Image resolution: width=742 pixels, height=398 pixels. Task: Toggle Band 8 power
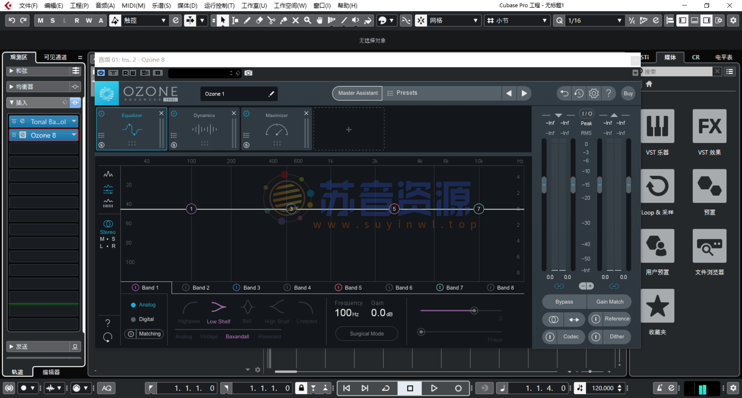pyautogui.click(x=491, y=287)
